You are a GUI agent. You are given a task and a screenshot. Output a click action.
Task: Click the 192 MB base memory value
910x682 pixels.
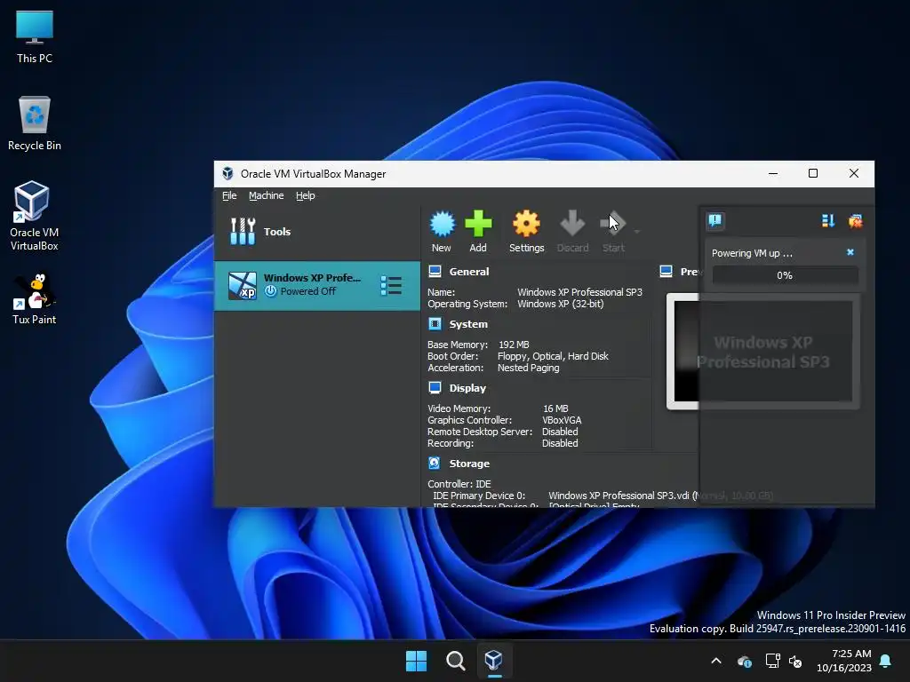coord(514,345)
